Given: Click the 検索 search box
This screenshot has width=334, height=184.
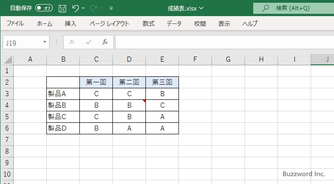Looking at the screenshot, I should pos(294,8).
